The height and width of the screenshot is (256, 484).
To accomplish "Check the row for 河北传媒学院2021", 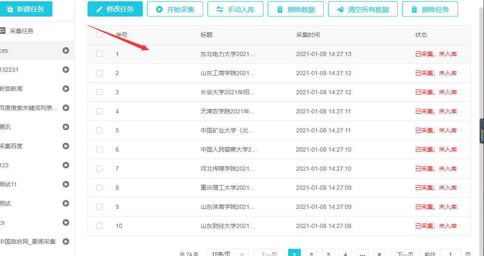I will pos(99,169).
